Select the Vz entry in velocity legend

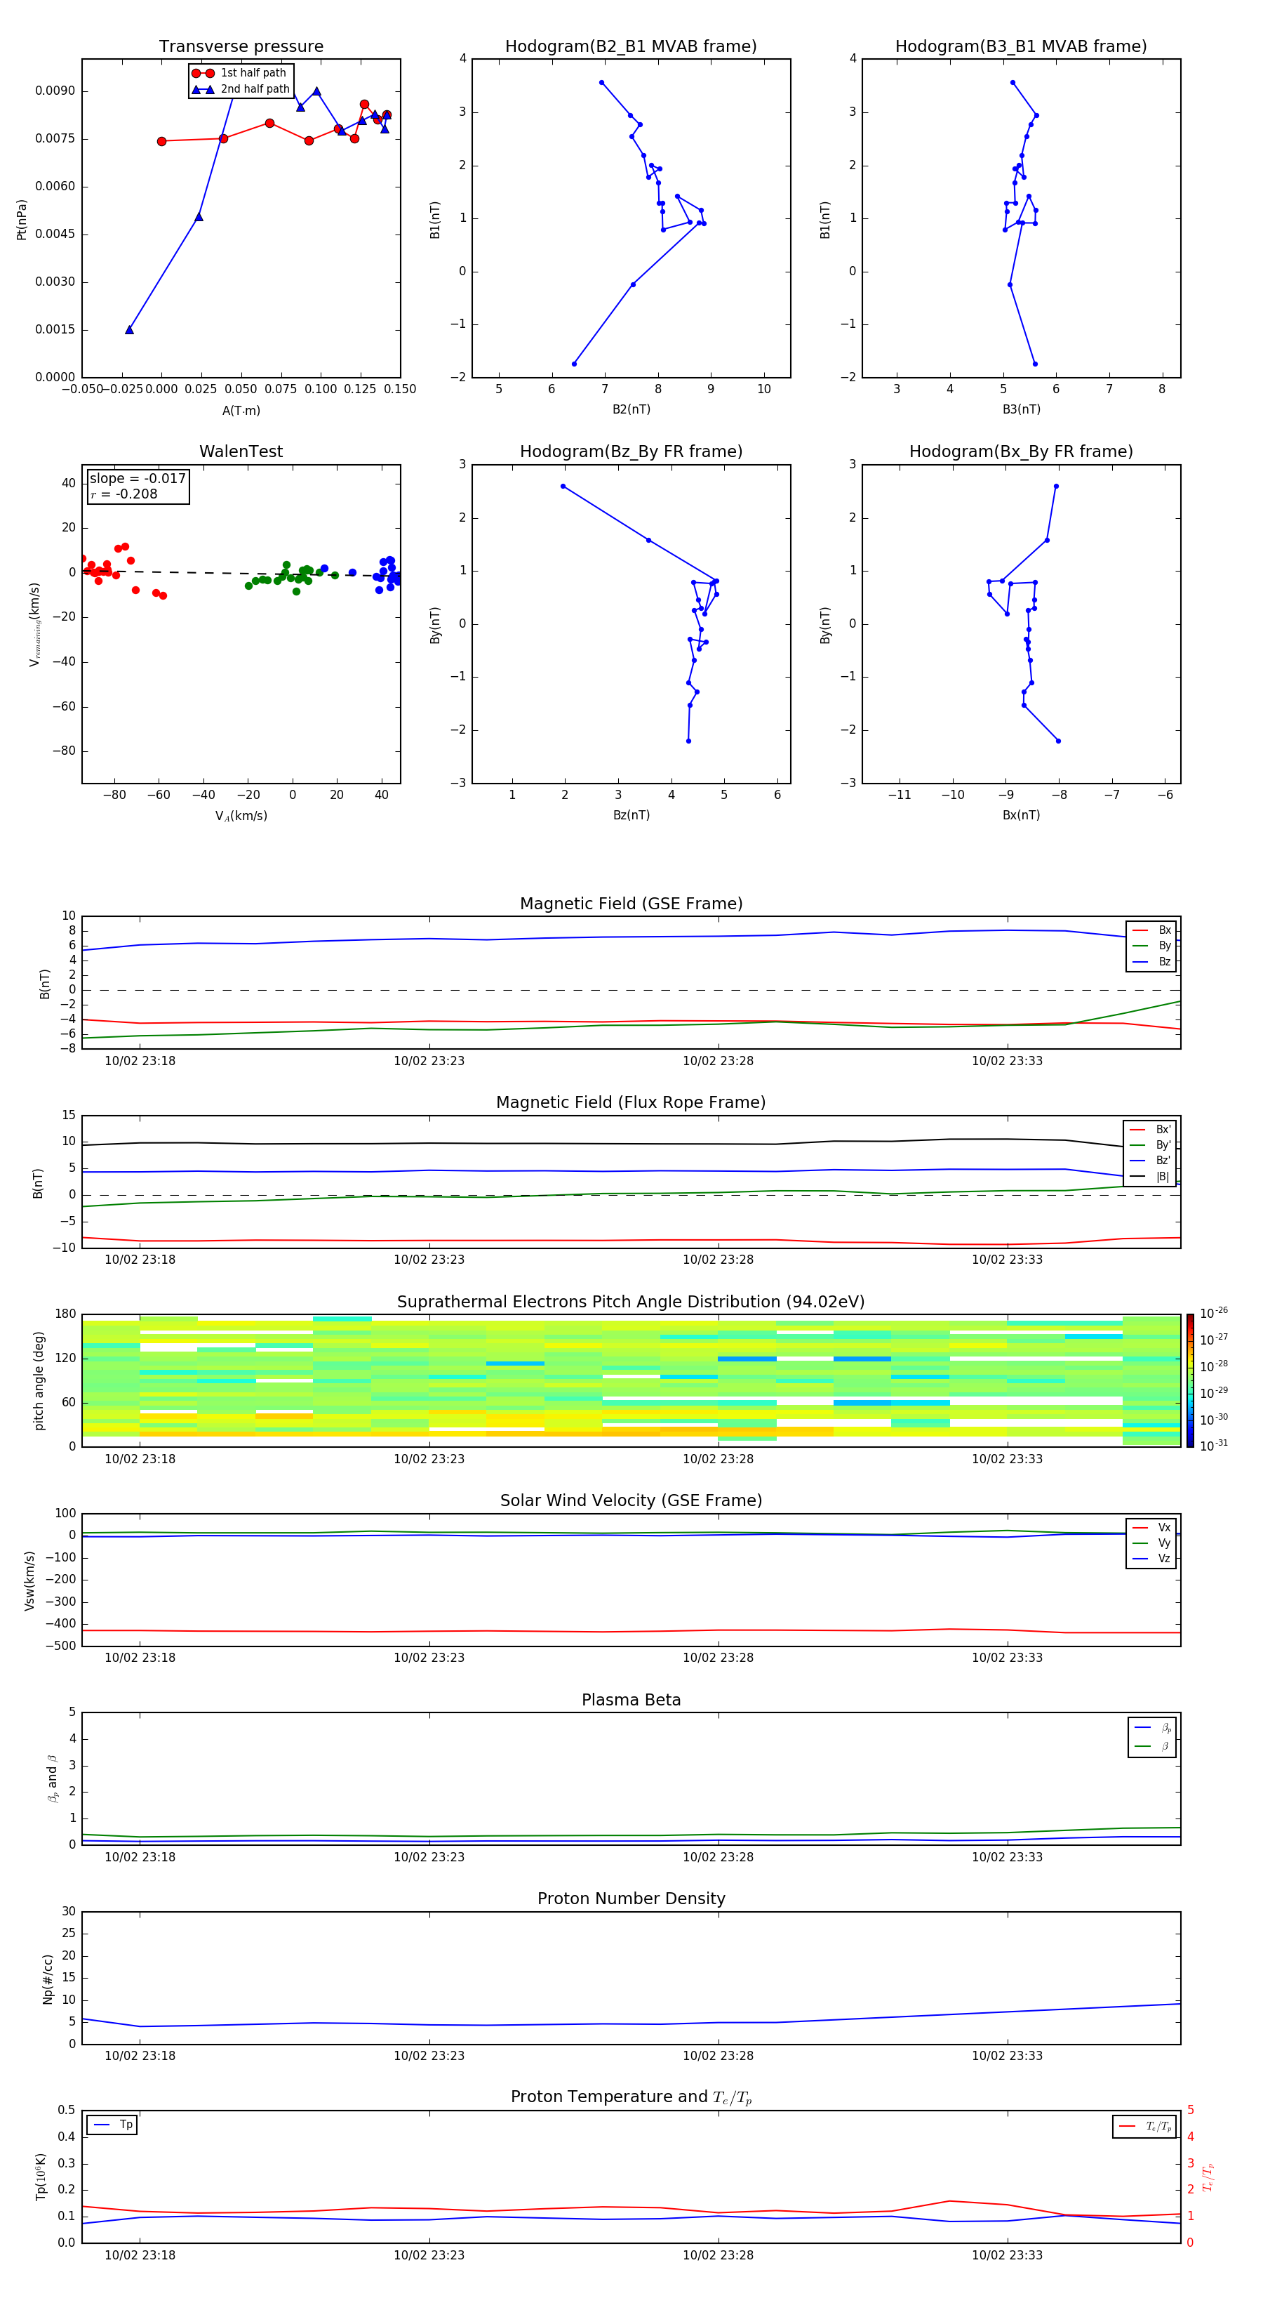pyautogui.click(x=1151, y=1559)
